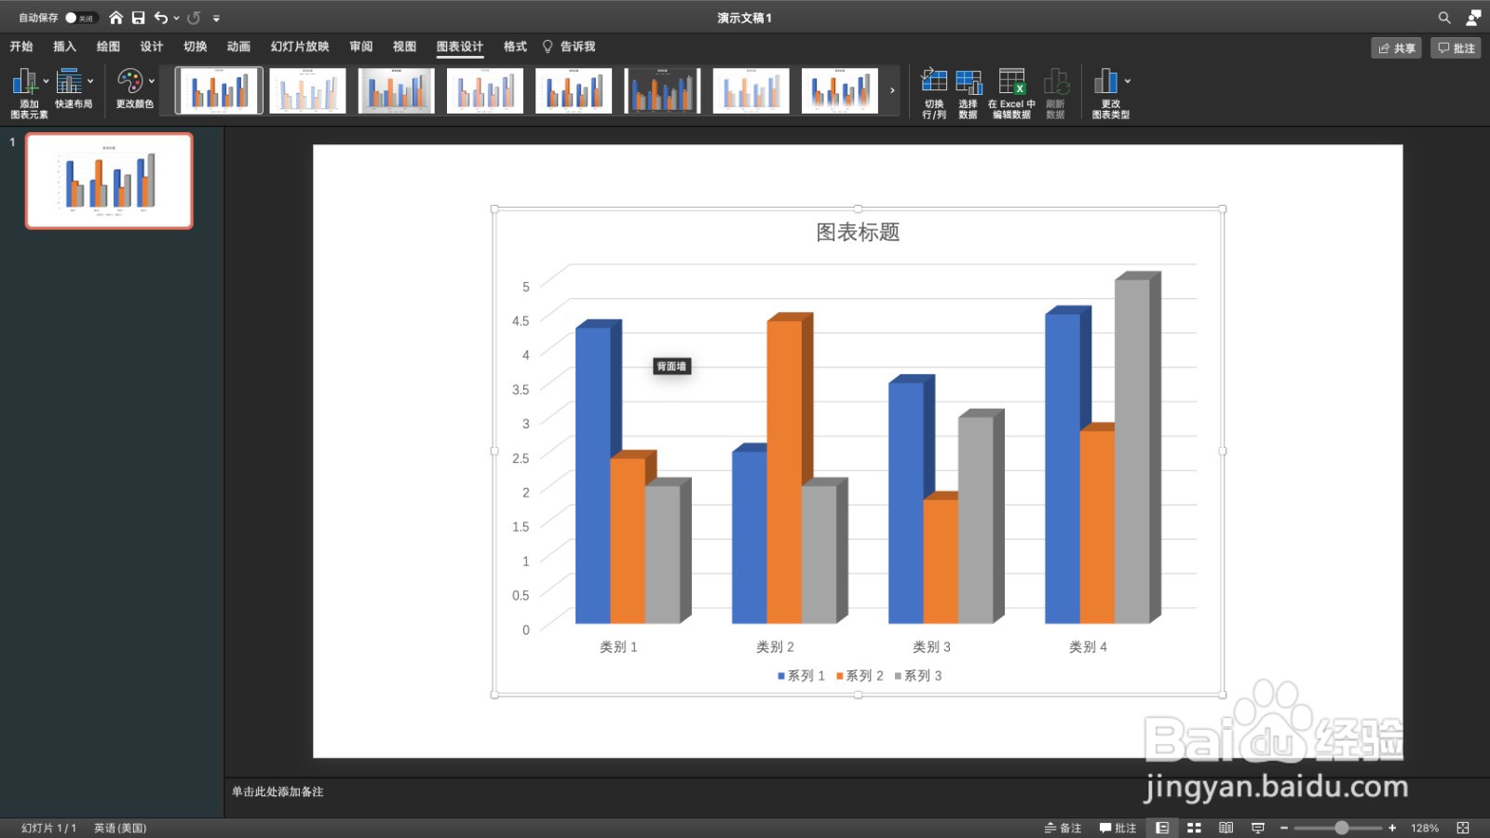Select the fourth chart style thumbnail
The image size is (1490, 838).
pos(484,90)
